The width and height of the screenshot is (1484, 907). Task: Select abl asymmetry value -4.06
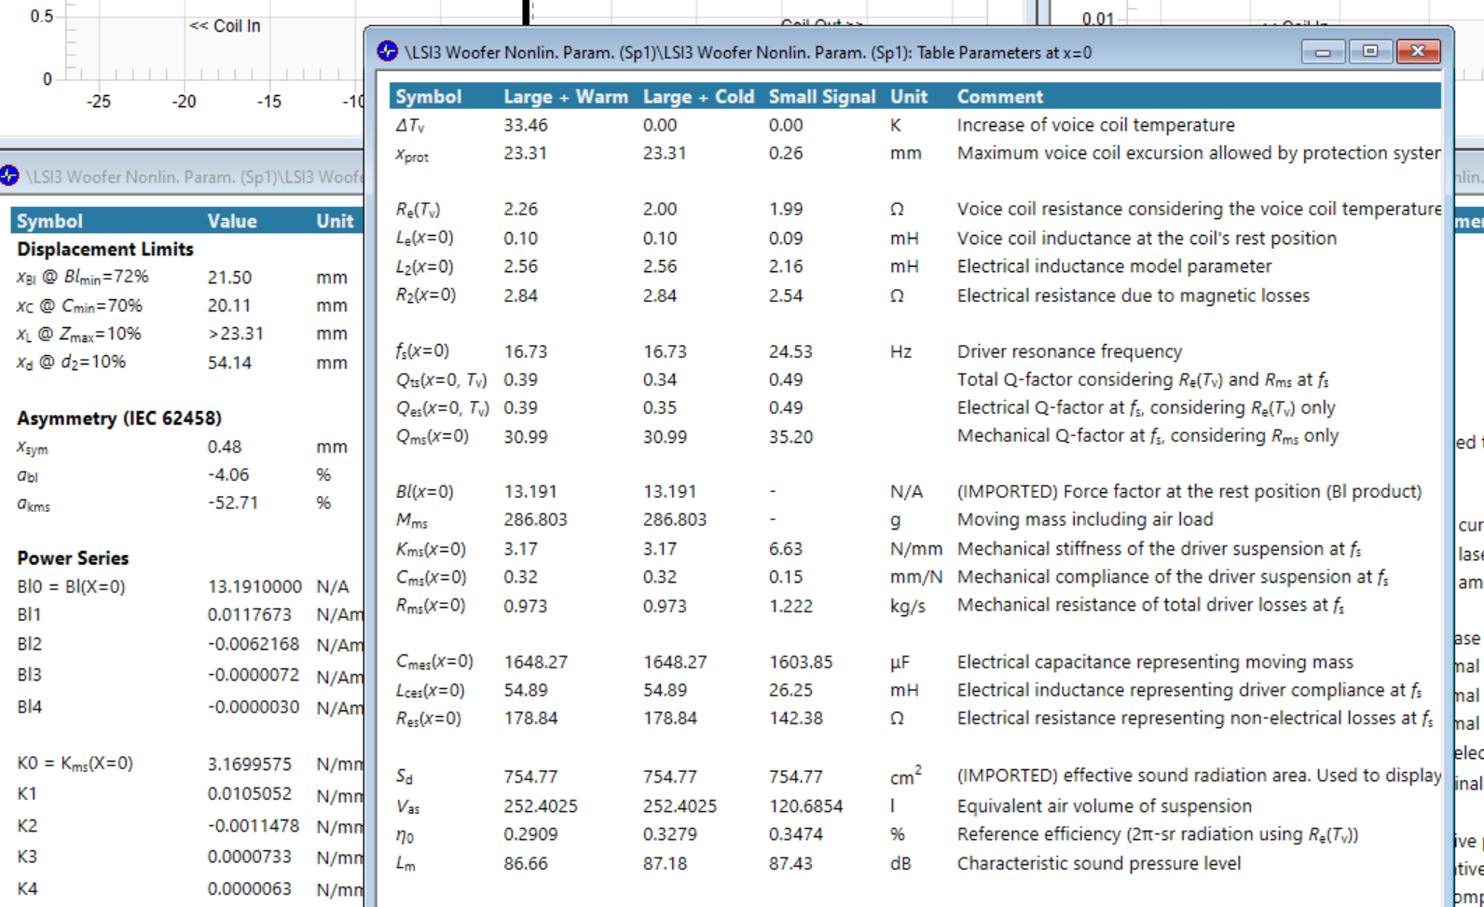point(228,474)
